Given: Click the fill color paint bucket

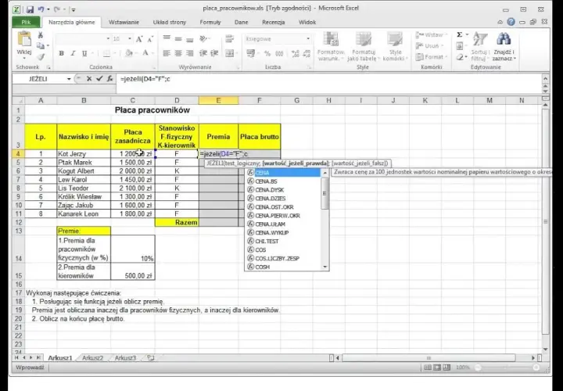Looking at the screenshot, I should (x=128, y=53).
